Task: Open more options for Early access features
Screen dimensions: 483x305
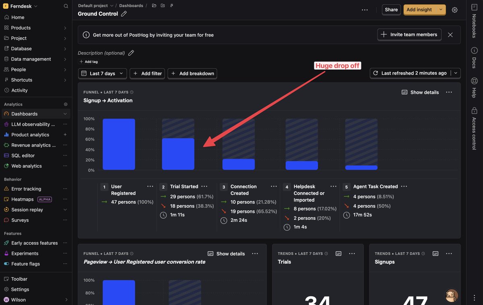Action: (65, 243)
